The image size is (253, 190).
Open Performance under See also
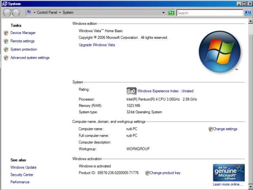[x=20, y=182]
